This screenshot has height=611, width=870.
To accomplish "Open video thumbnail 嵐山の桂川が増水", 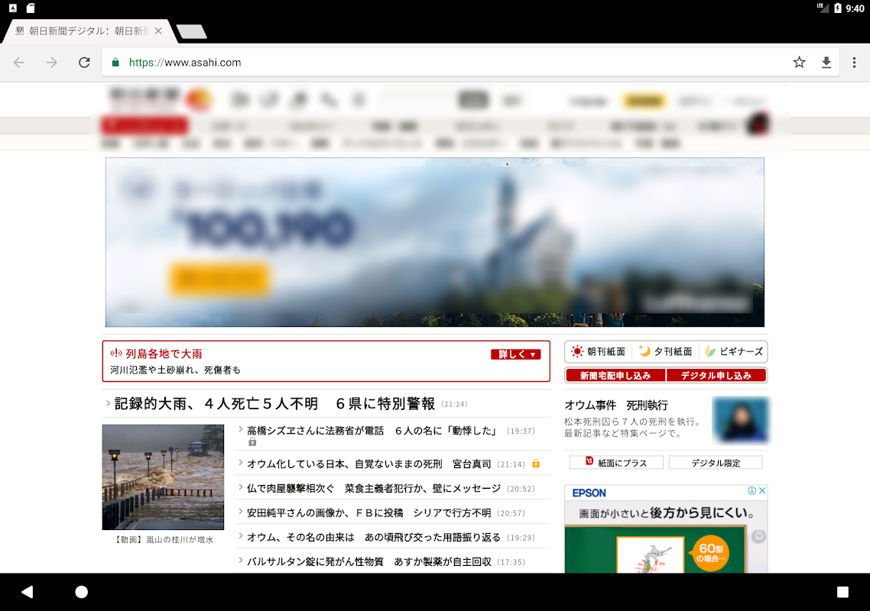I will pos(163,477).
